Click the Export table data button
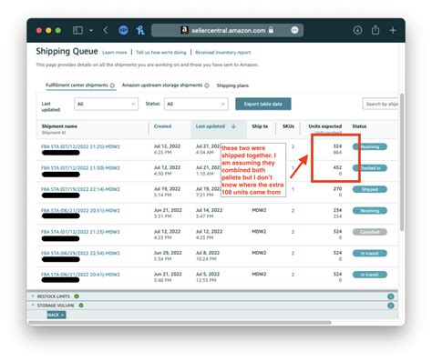Viewport: 432px width, 361px height. point(263,104)
